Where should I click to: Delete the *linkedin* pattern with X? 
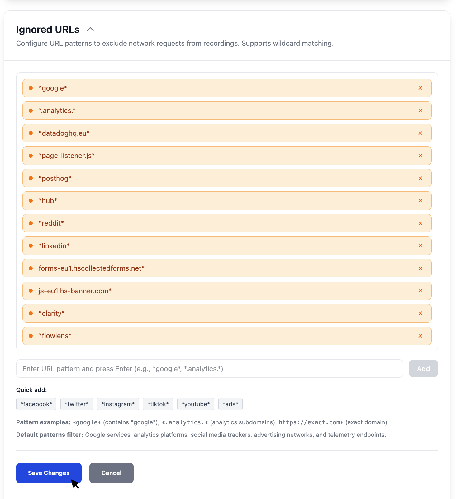420,246
